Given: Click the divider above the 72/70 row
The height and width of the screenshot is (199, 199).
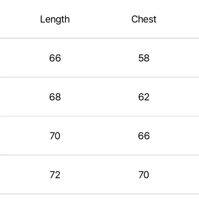Looking at the screenshot, I should click(x=99, y=155).
